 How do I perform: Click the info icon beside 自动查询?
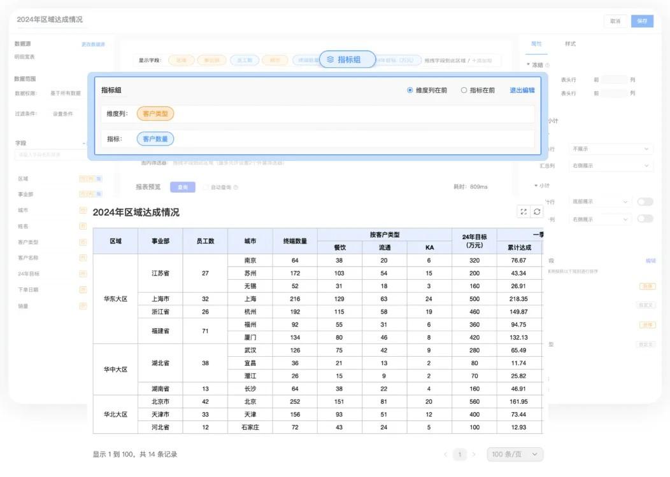[236, 186]
